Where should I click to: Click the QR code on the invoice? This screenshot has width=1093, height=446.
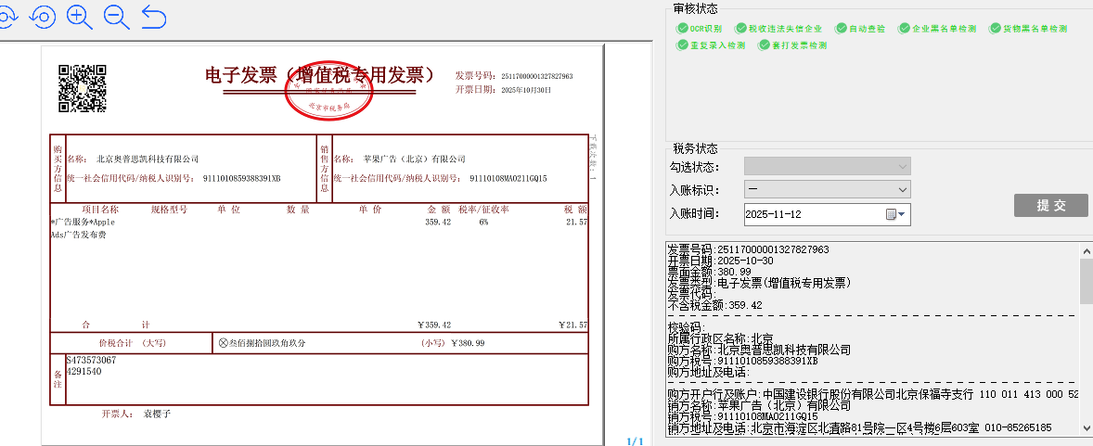pos(82,88)
